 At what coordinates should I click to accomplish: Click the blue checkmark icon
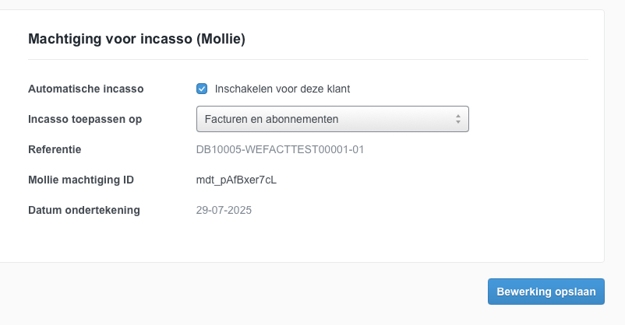point(202,89)
